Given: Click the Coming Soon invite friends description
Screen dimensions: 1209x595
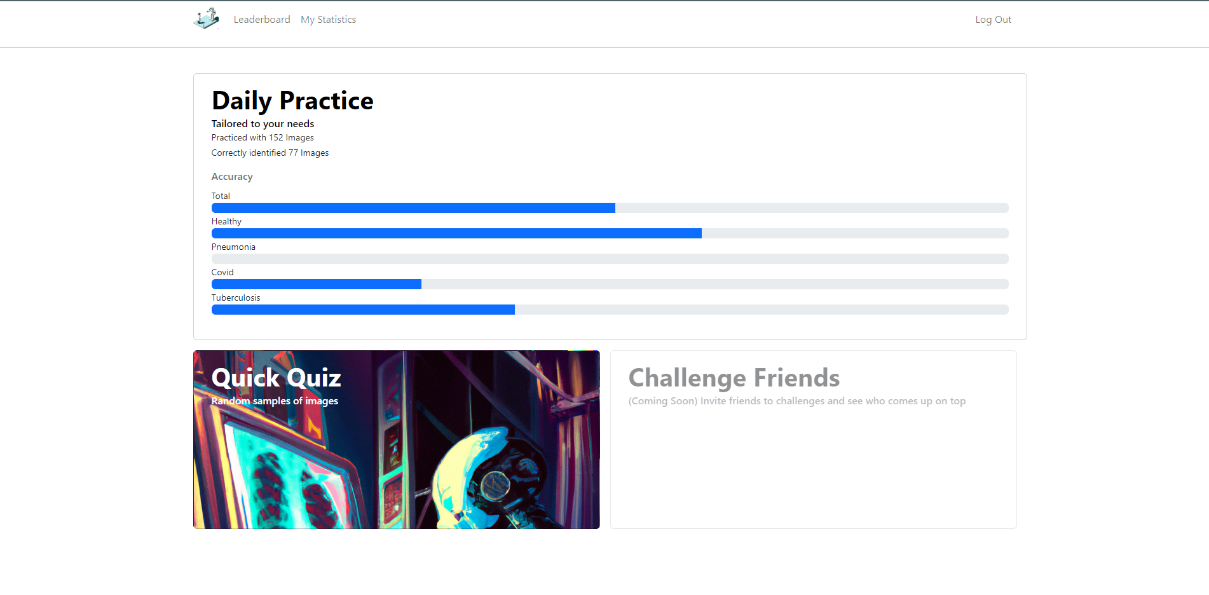Looking at the screenshot, I should (x=797, y=401).
